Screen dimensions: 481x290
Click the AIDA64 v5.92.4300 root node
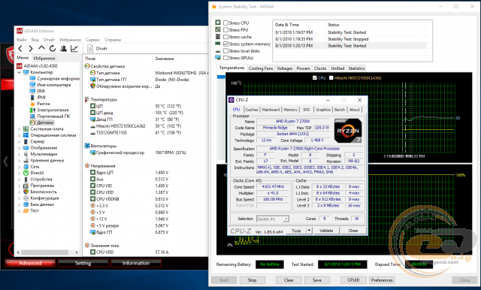click(x=41, y=66)
